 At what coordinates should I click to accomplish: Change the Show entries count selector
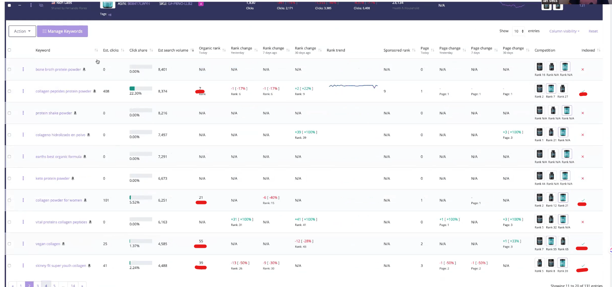click(518, 31)
